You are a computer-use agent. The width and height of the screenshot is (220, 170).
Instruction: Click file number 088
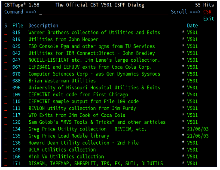click(16, 81)
